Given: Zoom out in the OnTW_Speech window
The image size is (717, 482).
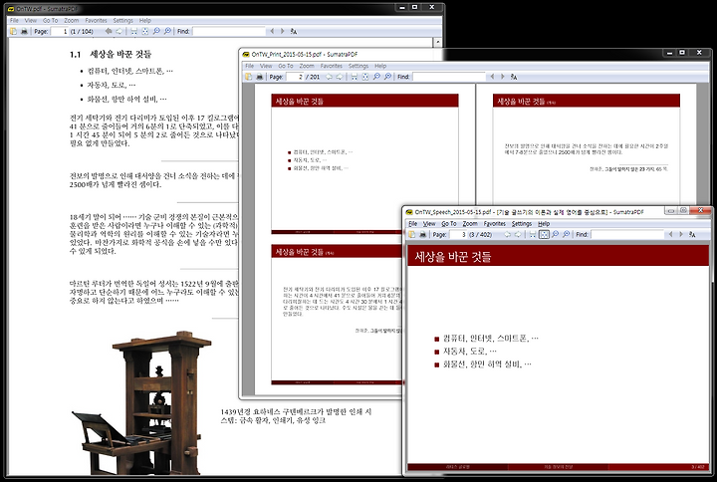Looking at the screenshot, I should [555, 234].
